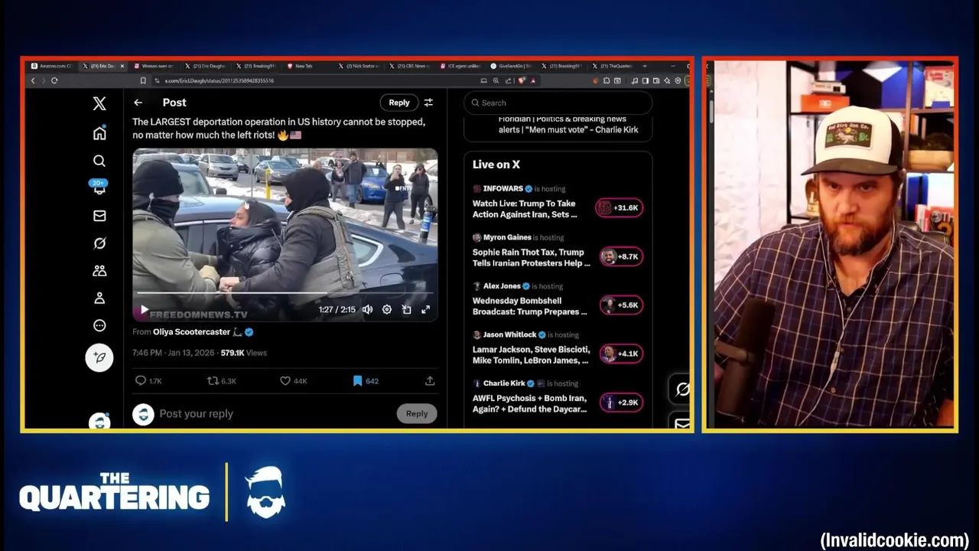Join INFOWARS listeners badge +31.6K

click(620, 208)
